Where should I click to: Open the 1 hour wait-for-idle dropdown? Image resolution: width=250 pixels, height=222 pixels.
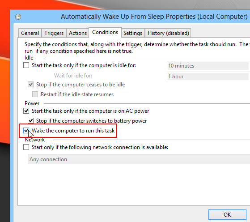(x=208, y=76)
